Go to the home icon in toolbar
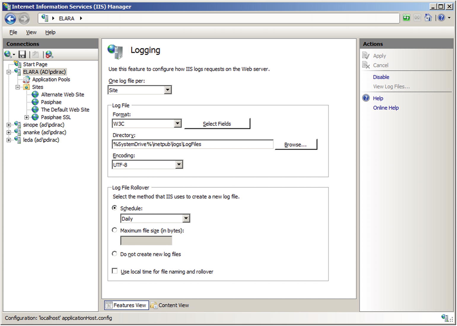The image size is (457, 326). [428, 18]
